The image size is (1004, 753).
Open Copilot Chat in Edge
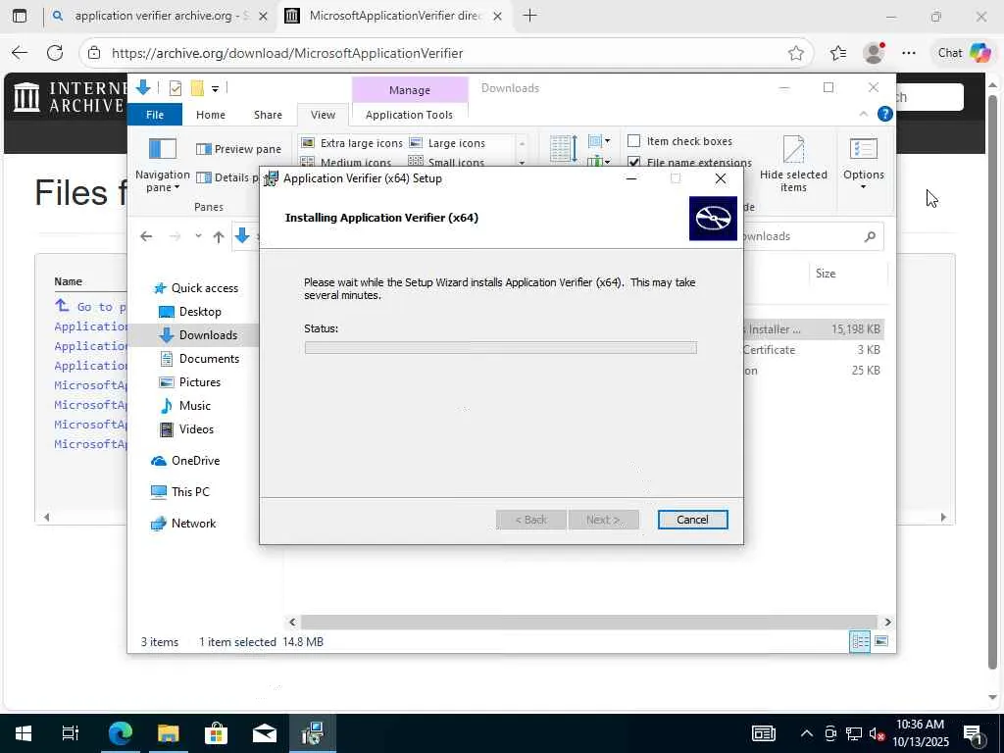click(x=964, y=53)
